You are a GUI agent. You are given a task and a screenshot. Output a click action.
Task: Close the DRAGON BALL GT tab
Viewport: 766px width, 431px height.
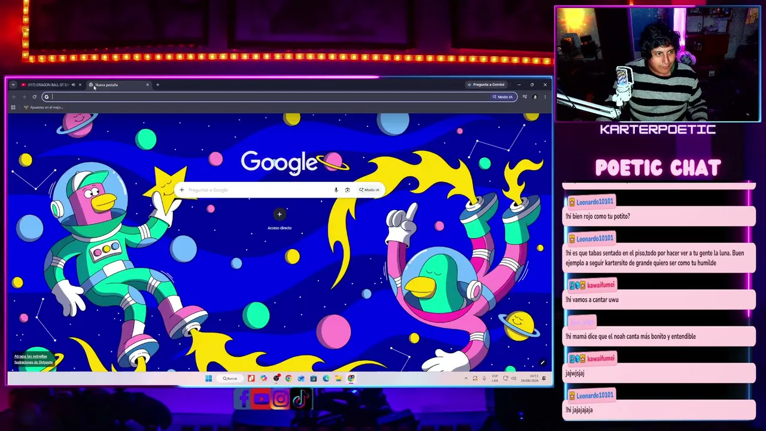(x=80, y=85)
